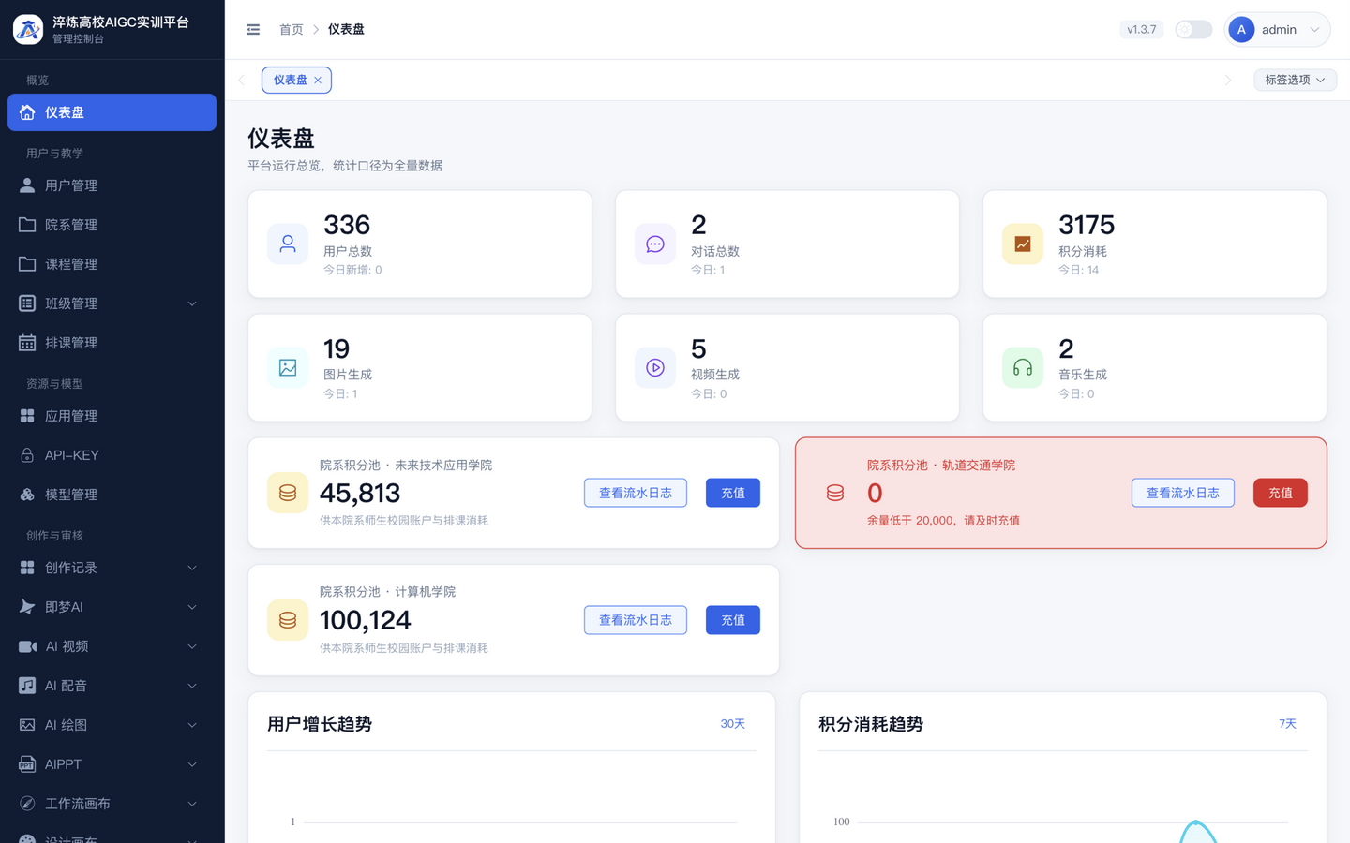Click the 30天 range on 用户增长趋势
The width and height of the screenshot is (1350, 843).
pos(732,724)
